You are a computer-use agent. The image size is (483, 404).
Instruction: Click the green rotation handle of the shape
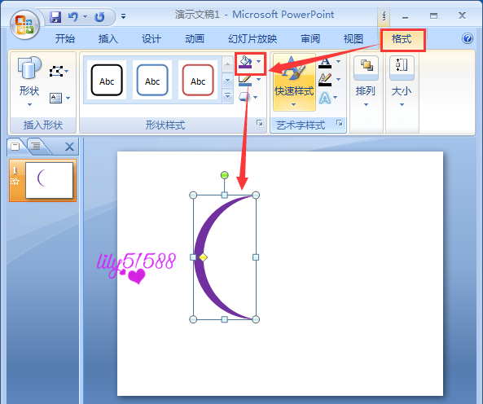click(225, 175)
